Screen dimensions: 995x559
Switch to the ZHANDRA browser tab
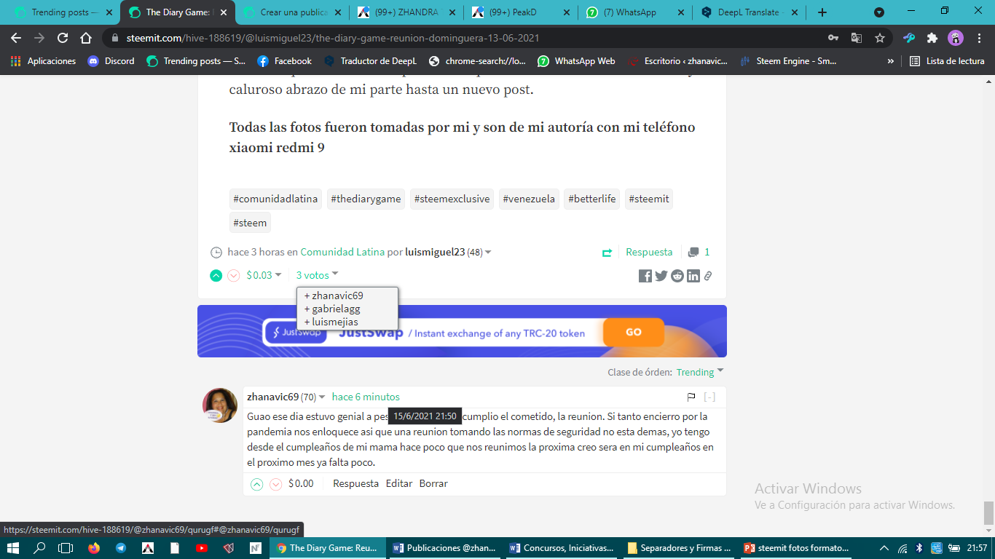(407, 12)
